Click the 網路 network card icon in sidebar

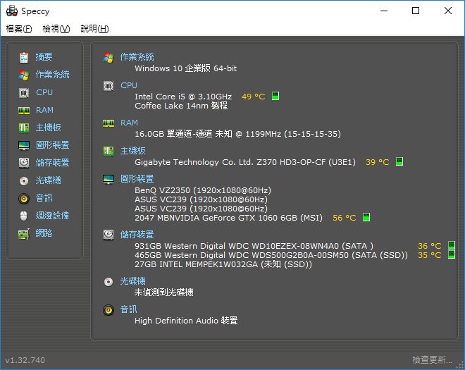click(24, 234)
